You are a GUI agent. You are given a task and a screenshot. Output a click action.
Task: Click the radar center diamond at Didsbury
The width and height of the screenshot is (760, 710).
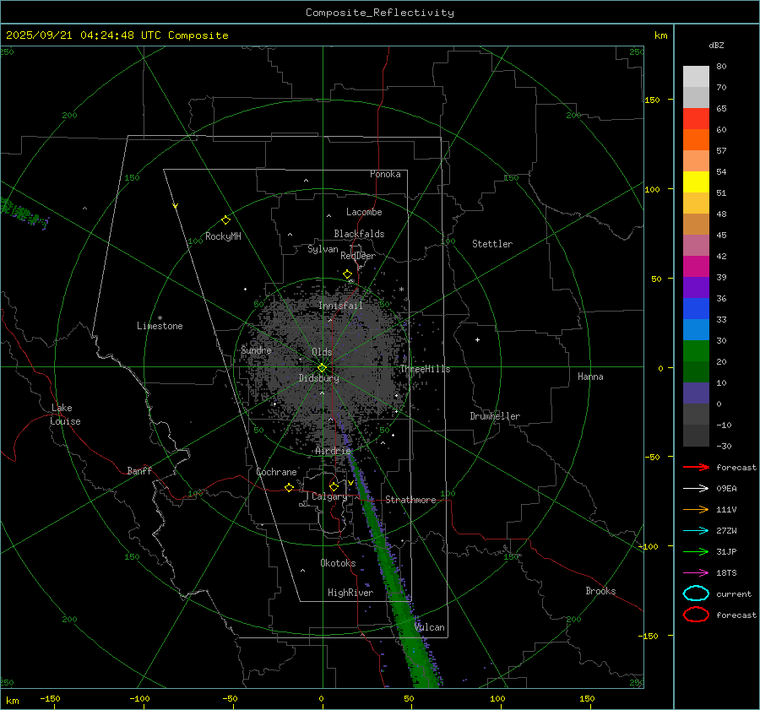click(322, 367)
